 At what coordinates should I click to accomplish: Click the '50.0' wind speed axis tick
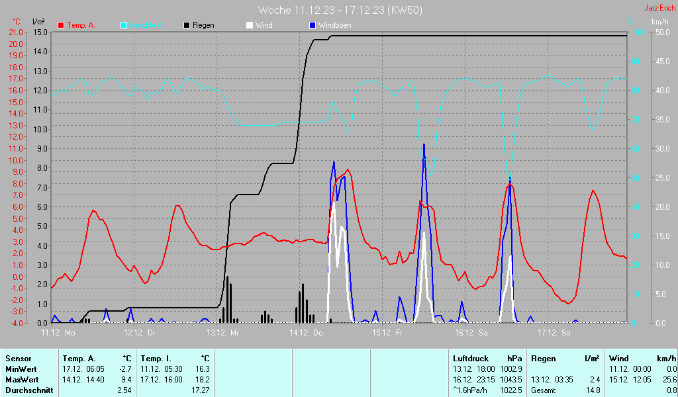click(662, 32)
